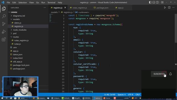Open the Run menu
Screen dimensions: 177x100
[x=43, y=2]
